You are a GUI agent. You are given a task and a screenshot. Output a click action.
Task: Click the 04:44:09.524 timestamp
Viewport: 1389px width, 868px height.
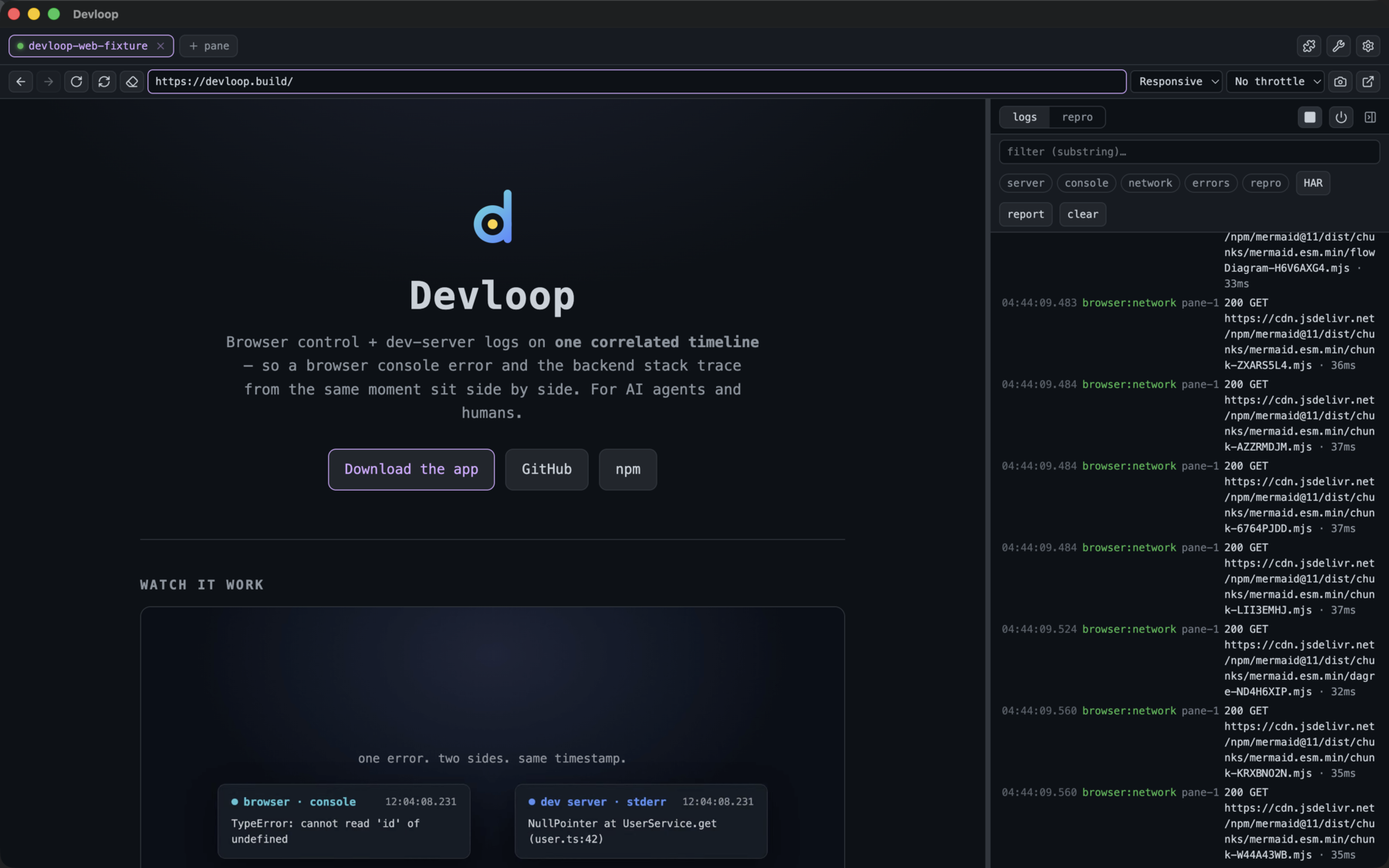[x=1039, y=630]
